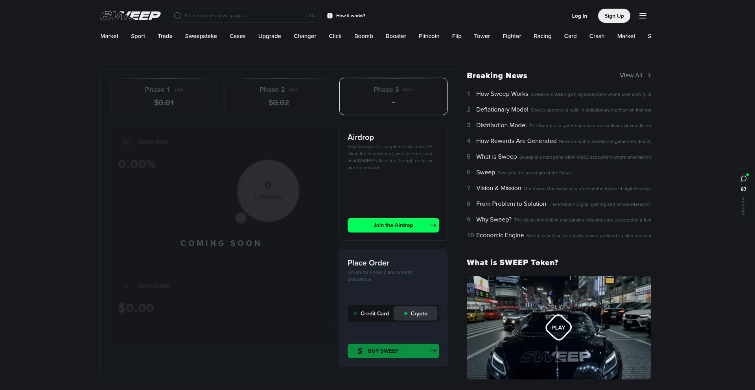Open the Fighter game
The height and width of the screenshot is (390, 755).
[x=512, y=36]
